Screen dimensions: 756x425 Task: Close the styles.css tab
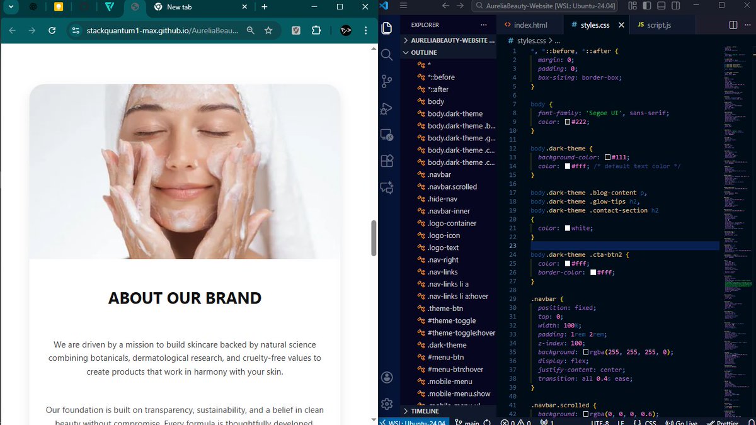(x=622, y=25)
